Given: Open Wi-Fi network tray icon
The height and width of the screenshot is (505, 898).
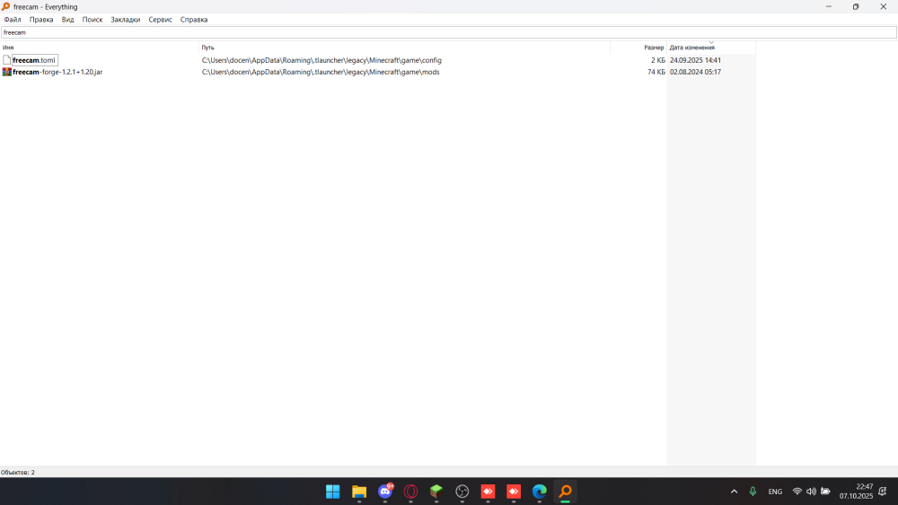Looking at the screenshot, I should 797,492.
